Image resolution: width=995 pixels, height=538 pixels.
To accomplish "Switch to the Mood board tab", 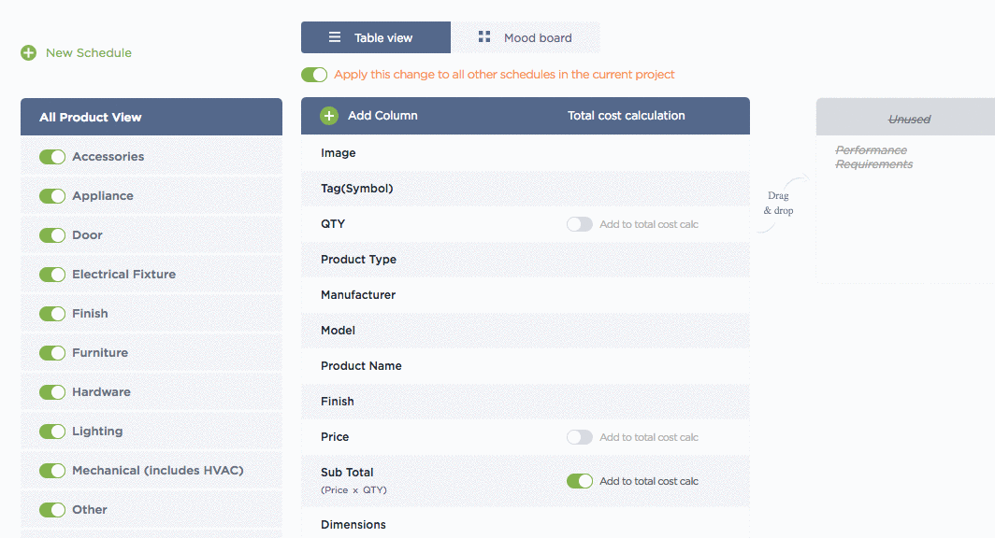I will (x=526, y=37).
